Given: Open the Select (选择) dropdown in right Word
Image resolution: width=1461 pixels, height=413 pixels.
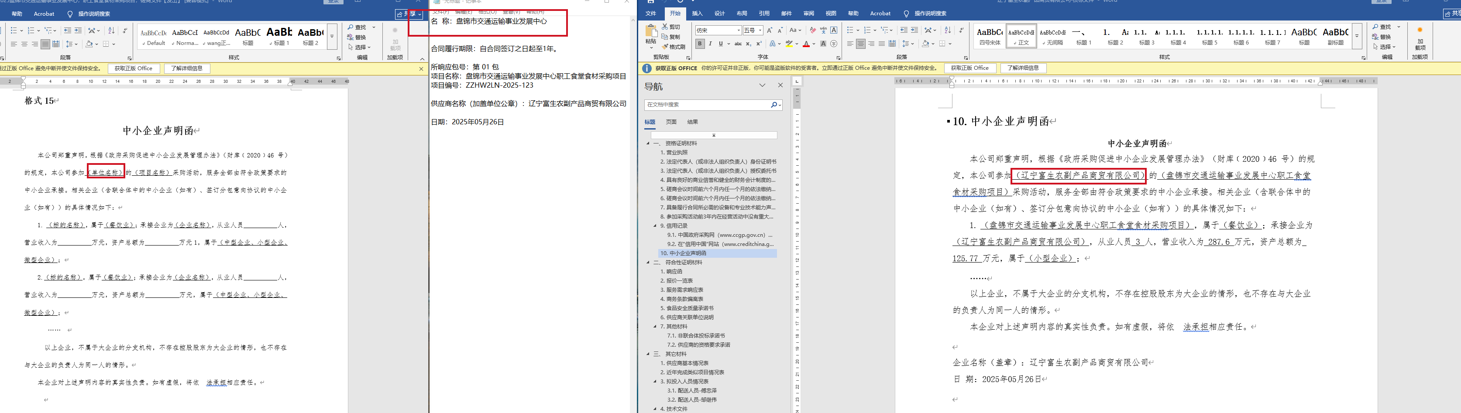Looking at the screenshot, I should [1385, 47].
